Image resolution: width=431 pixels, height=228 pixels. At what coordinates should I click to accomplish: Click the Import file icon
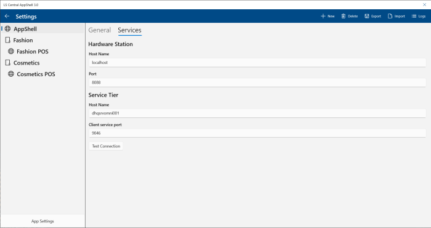pos(390,16)
